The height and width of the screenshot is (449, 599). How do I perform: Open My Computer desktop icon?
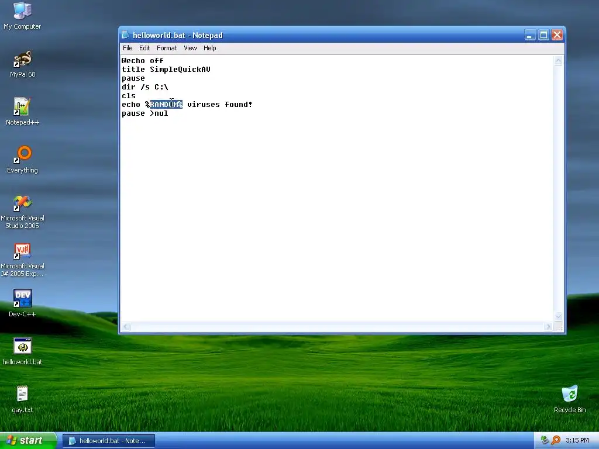point(22,16)
